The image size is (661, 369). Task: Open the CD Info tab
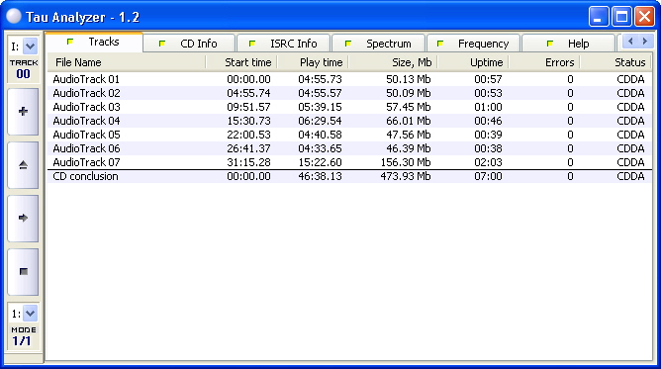point(189,44)
